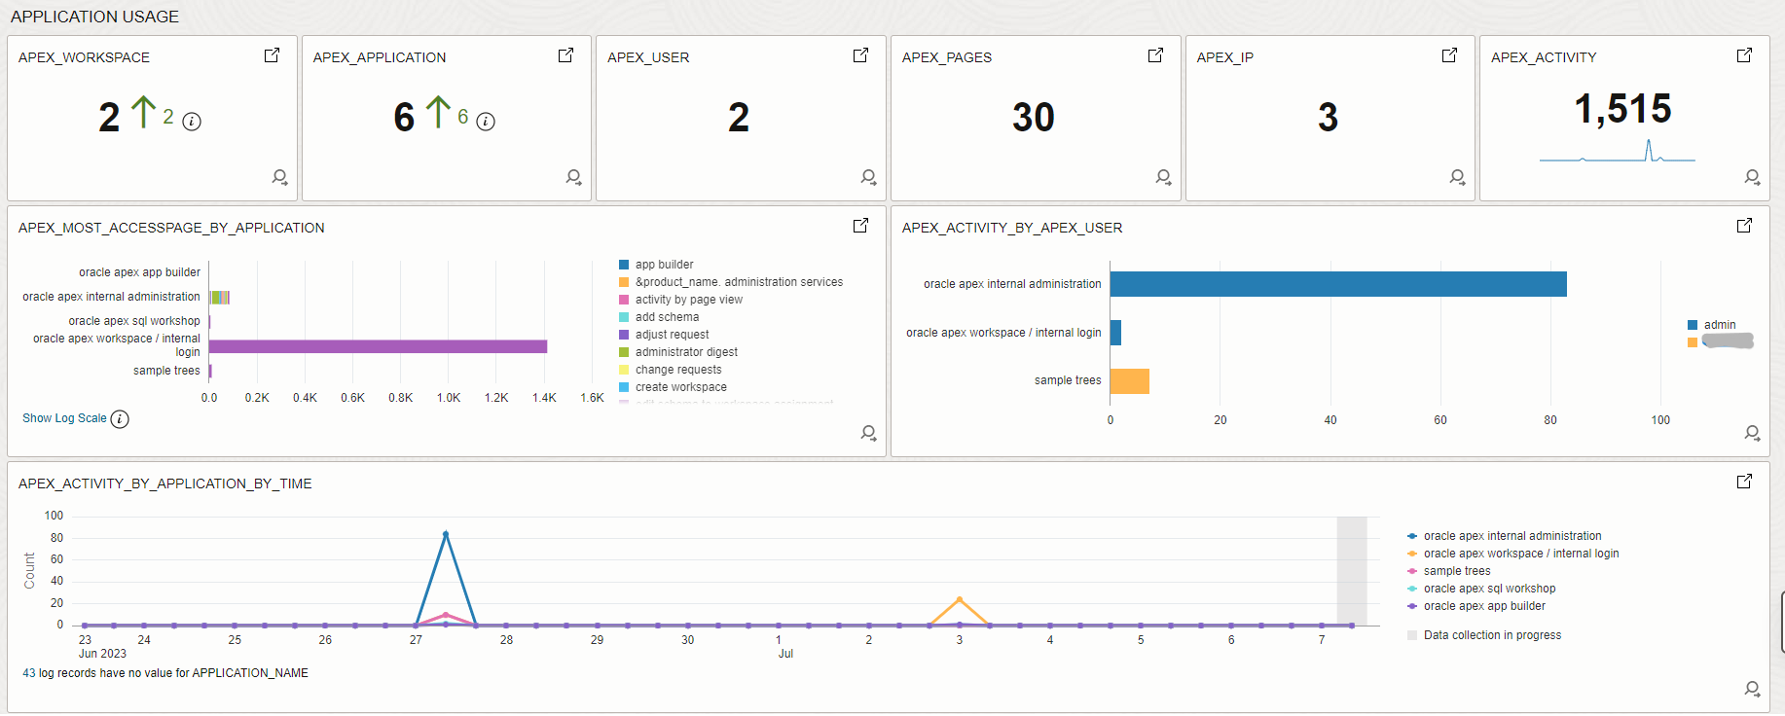1785x716 pixels.
Task: Click info icon next to Show Log Scale
Action: pyautogui.click(x=120, y=419)
